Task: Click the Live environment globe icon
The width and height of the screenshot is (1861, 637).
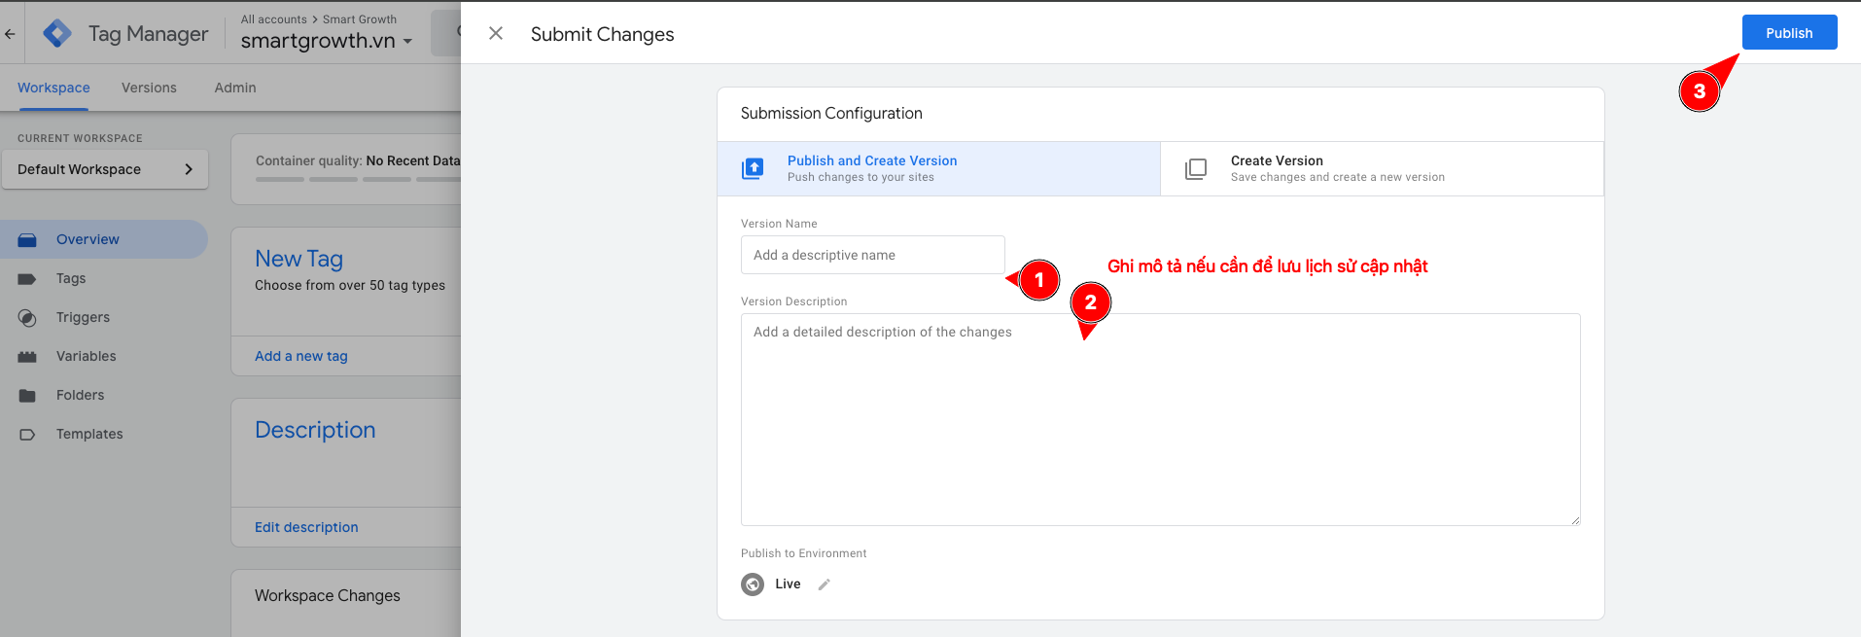Action: pos(753,584)
